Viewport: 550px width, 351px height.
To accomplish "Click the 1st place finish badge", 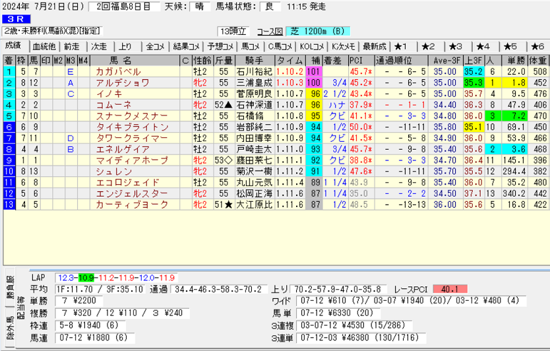I will [x=9, y=71].
